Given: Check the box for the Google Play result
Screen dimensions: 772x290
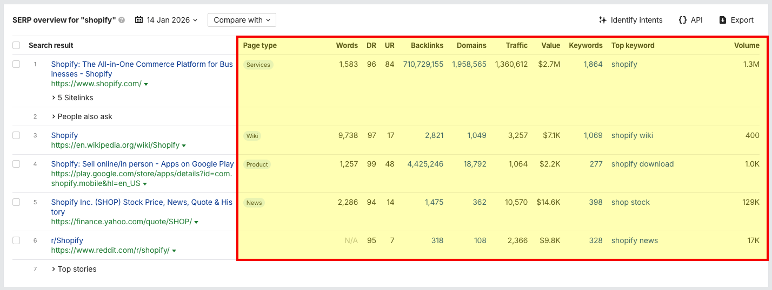Looking at the screenshot, I should (x=16, y=164).
